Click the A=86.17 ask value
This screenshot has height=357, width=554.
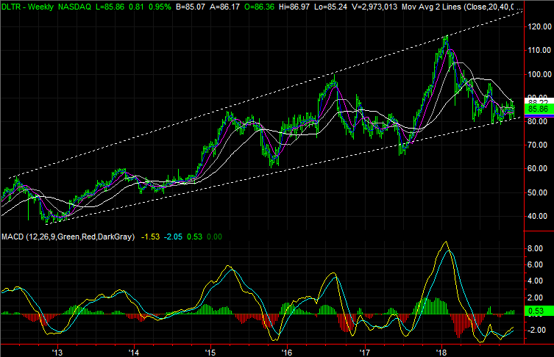pos(224,7)
